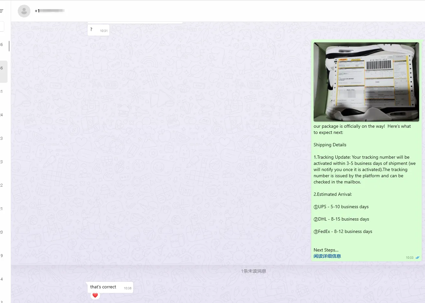Click the 10:33 message timestamp
Screen dimensions: 425x303
pyautogui.click(x=409, y=257)
